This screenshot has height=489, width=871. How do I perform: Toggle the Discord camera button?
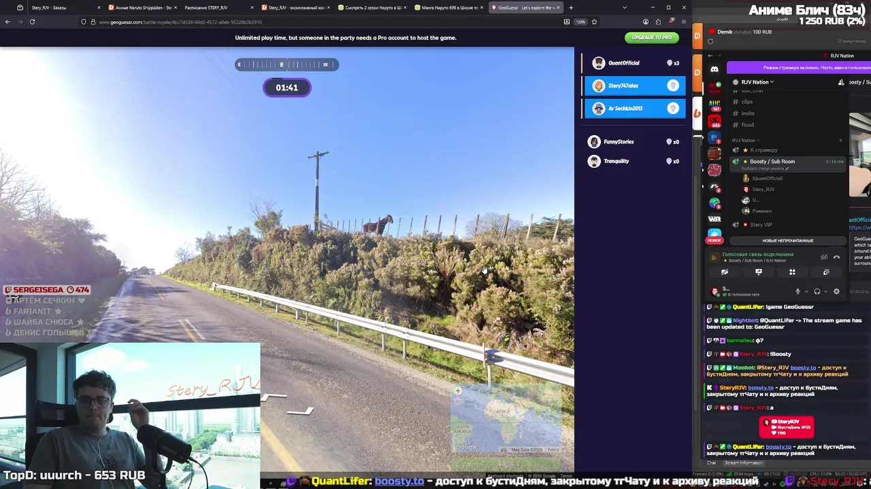[725, 272]
